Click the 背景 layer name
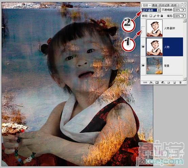 [167, 66]
